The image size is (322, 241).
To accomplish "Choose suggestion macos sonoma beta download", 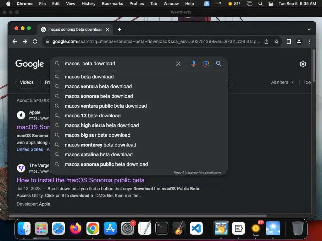I will coord(139,96).
